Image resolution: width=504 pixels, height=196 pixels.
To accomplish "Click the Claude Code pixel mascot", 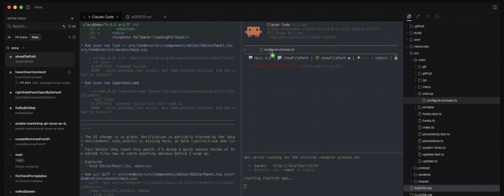I will 253,31.
